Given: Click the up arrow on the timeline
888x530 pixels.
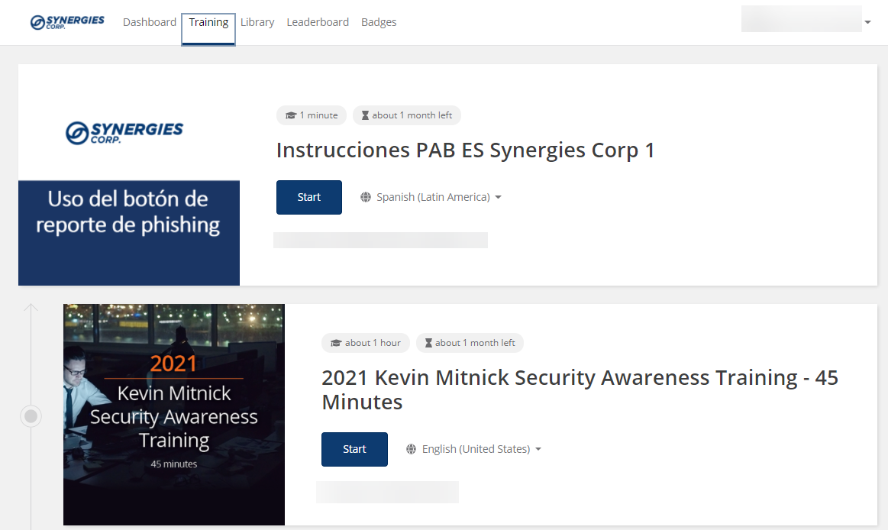Looking at the screenshot, I should pyautogui.click(x=31, y=308).
